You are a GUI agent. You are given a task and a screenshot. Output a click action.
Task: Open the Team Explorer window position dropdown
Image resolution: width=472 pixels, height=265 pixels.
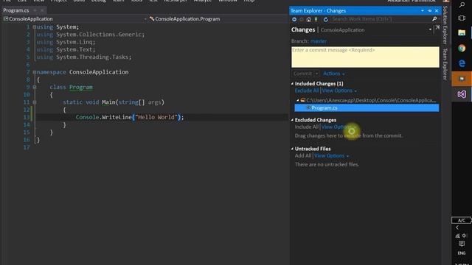pos(423,10)
